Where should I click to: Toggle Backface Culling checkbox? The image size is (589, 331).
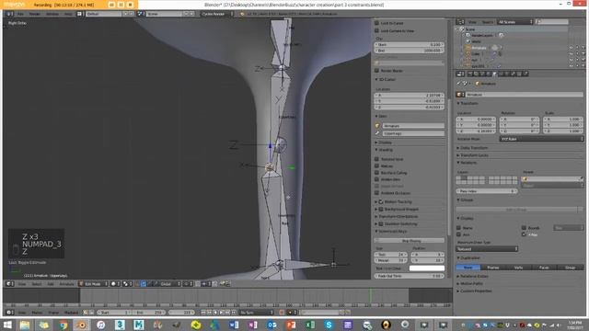(x=376, y=173)
